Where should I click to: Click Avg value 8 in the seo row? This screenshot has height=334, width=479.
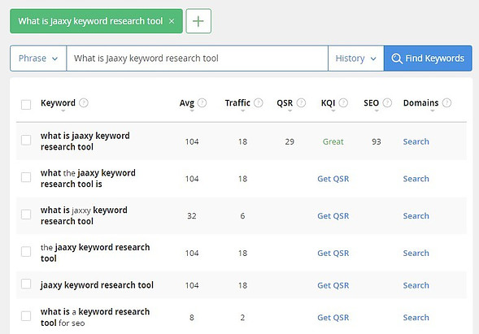click(192, 318)
